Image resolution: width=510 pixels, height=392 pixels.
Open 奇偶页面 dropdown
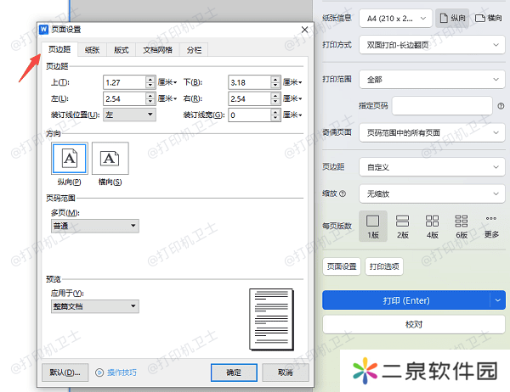[432, 132]
